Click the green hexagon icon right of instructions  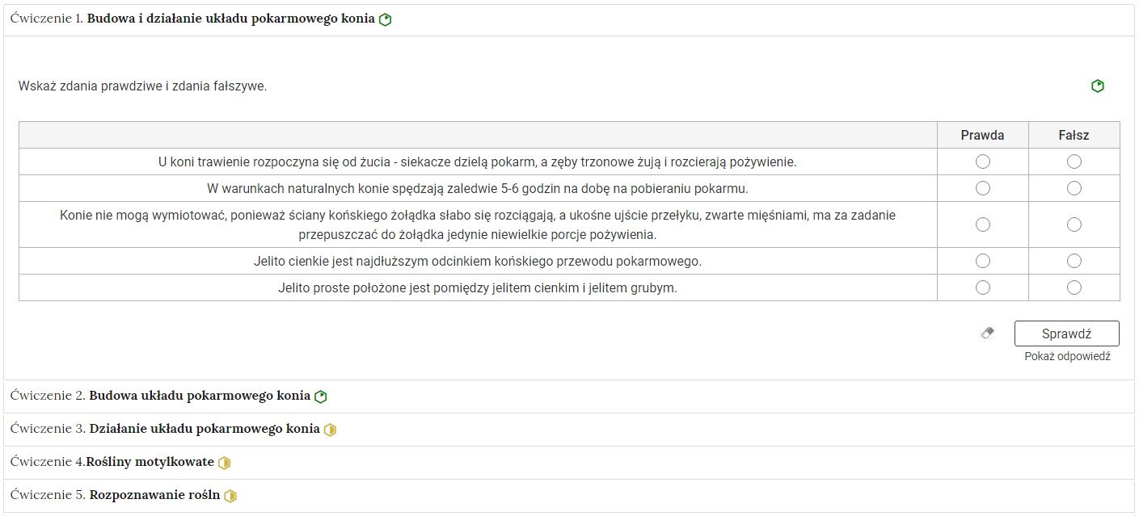(1097, 86)
